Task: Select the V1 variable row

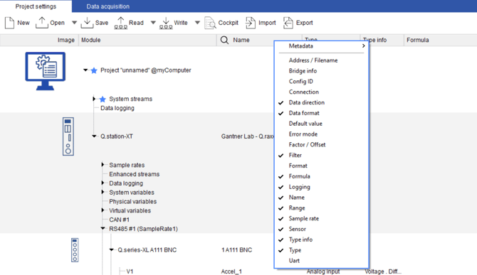Action: point(130,271)
